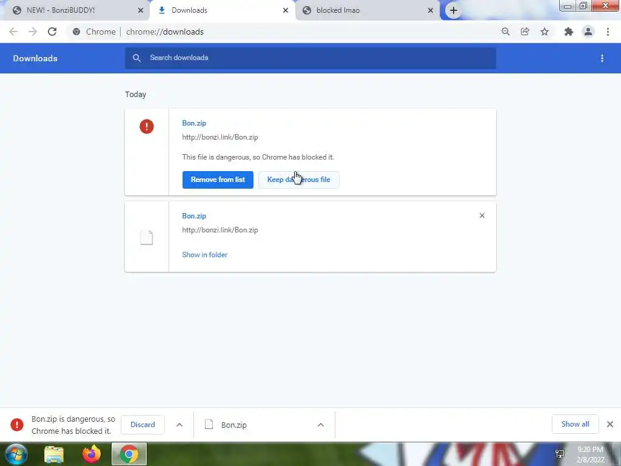Click the browser forward arrow
The width and height of the screenshot is (621, 466).
[x=33, y=32]
